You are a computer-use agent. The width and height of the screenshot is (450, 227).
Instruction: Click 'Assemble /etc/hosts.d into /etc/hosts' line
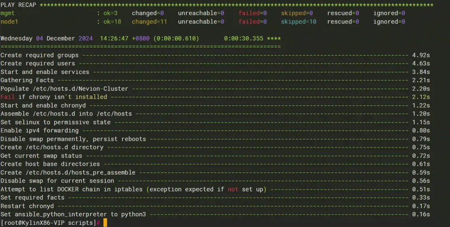coord(215,113)
